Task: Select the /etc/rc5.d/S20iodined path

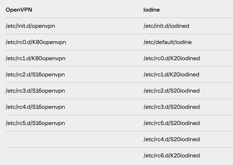Action: [172, 123]
